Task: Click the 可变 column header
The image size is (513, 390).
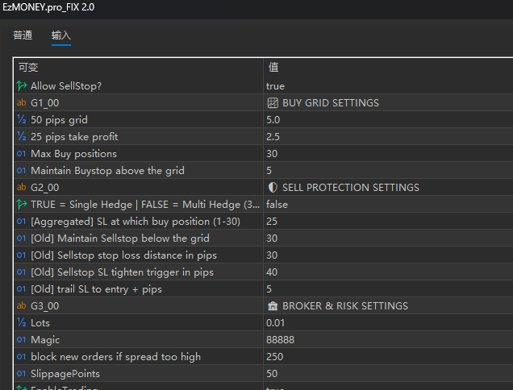Action: point(28,68)
